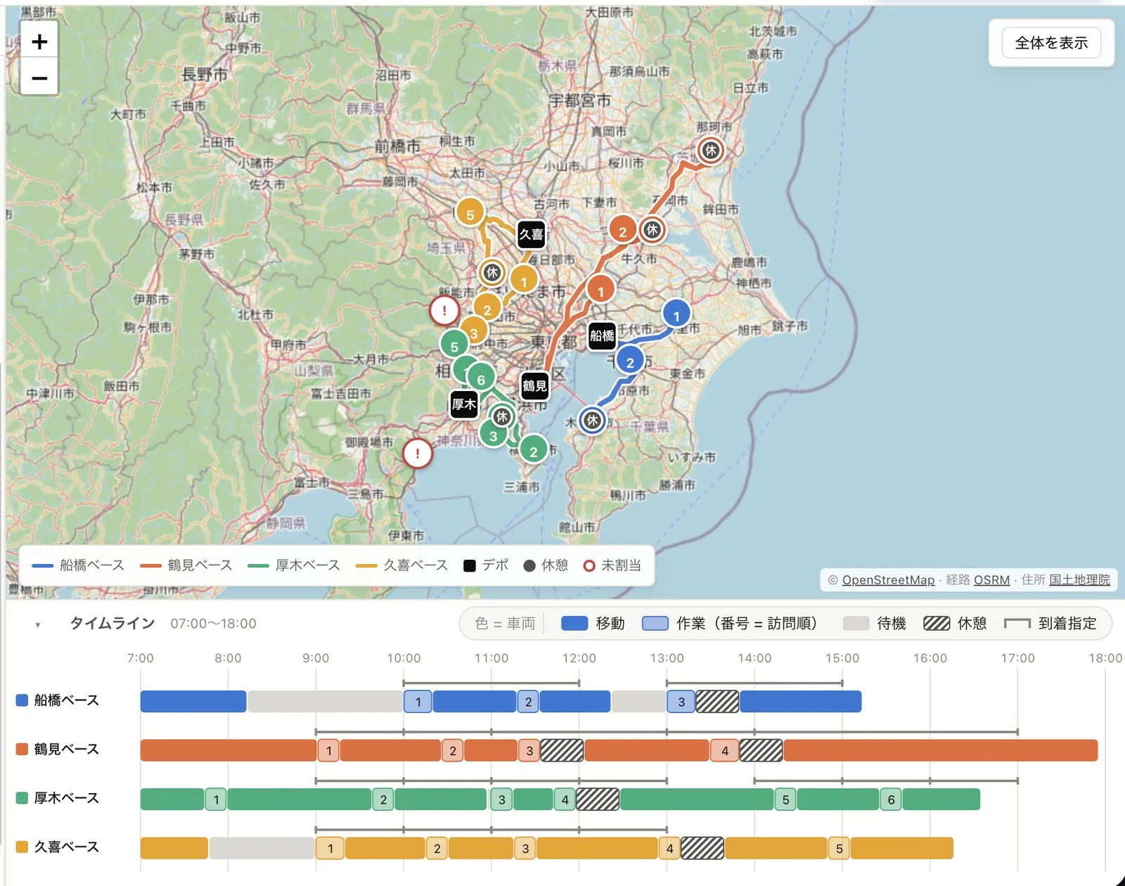Click 船橋ベース in the map legend
The height and width of the screenshot is (886, 1125).
click(78, 565)
